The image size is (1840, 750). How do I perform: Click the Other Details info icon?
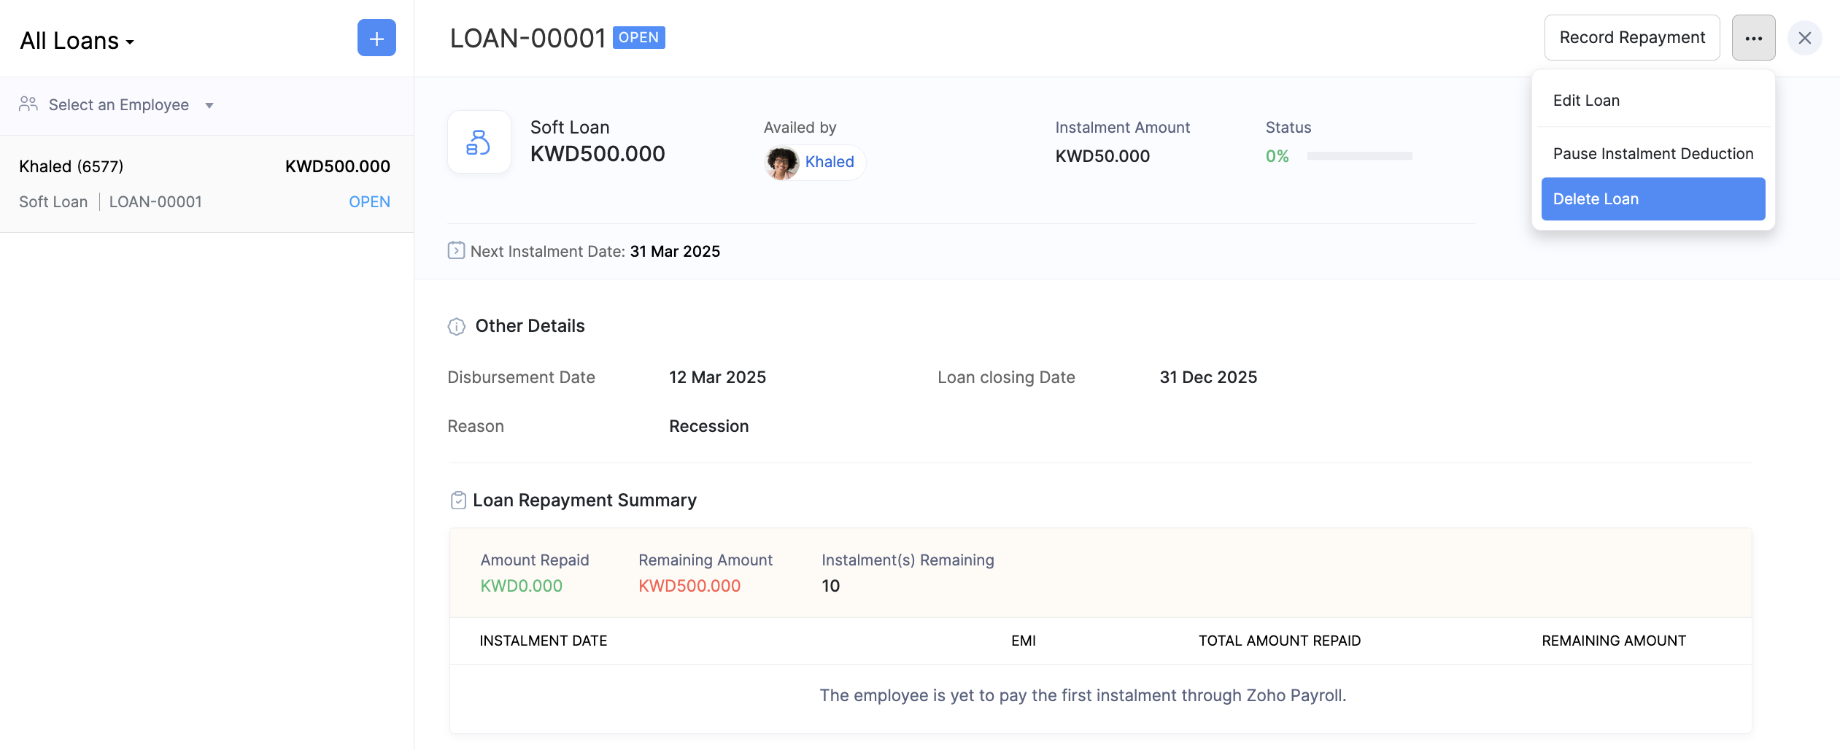[457, 326]
